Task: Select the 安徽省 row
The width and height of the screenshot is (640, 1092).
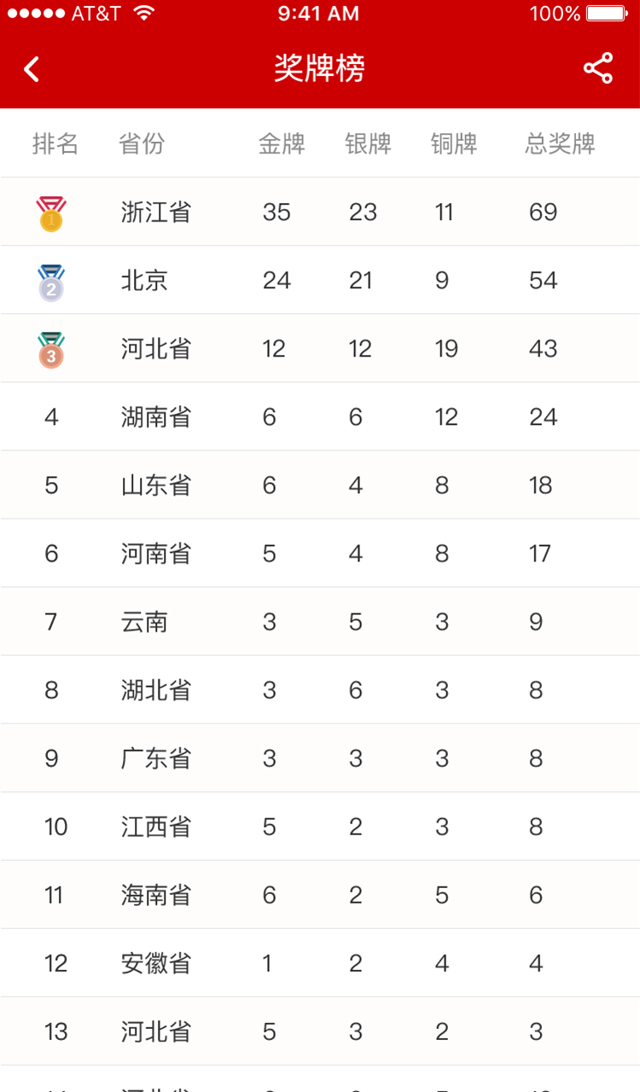Action: click(x=320, y=962)
